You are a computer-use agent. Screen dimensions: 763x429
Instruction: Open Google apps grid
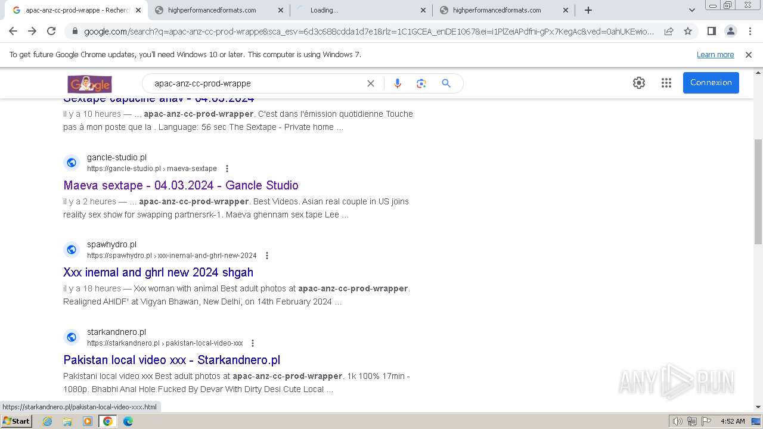[x=666, y=83]
